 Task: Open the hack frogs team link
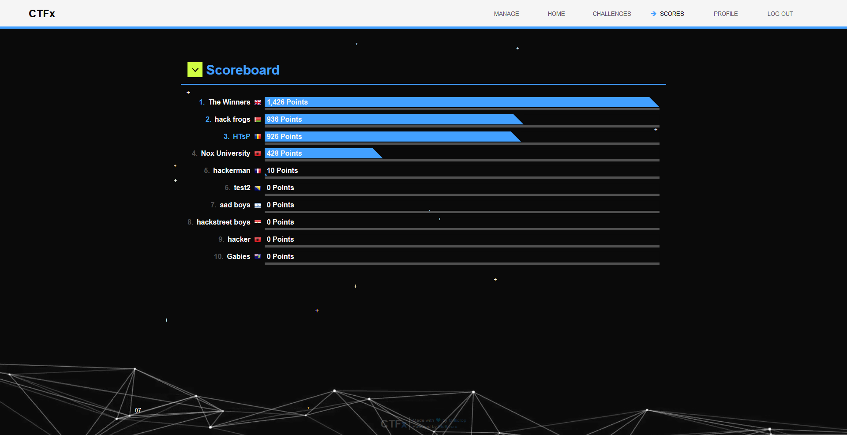point(232,119)
